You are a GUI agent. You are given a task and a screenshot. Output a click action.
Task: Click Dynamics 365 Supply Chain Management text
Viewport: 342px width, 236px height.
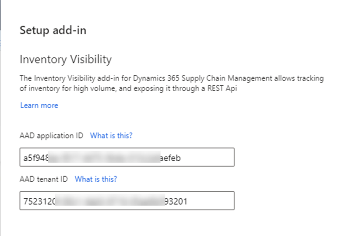pyautogui.click(x=203, y=78)
